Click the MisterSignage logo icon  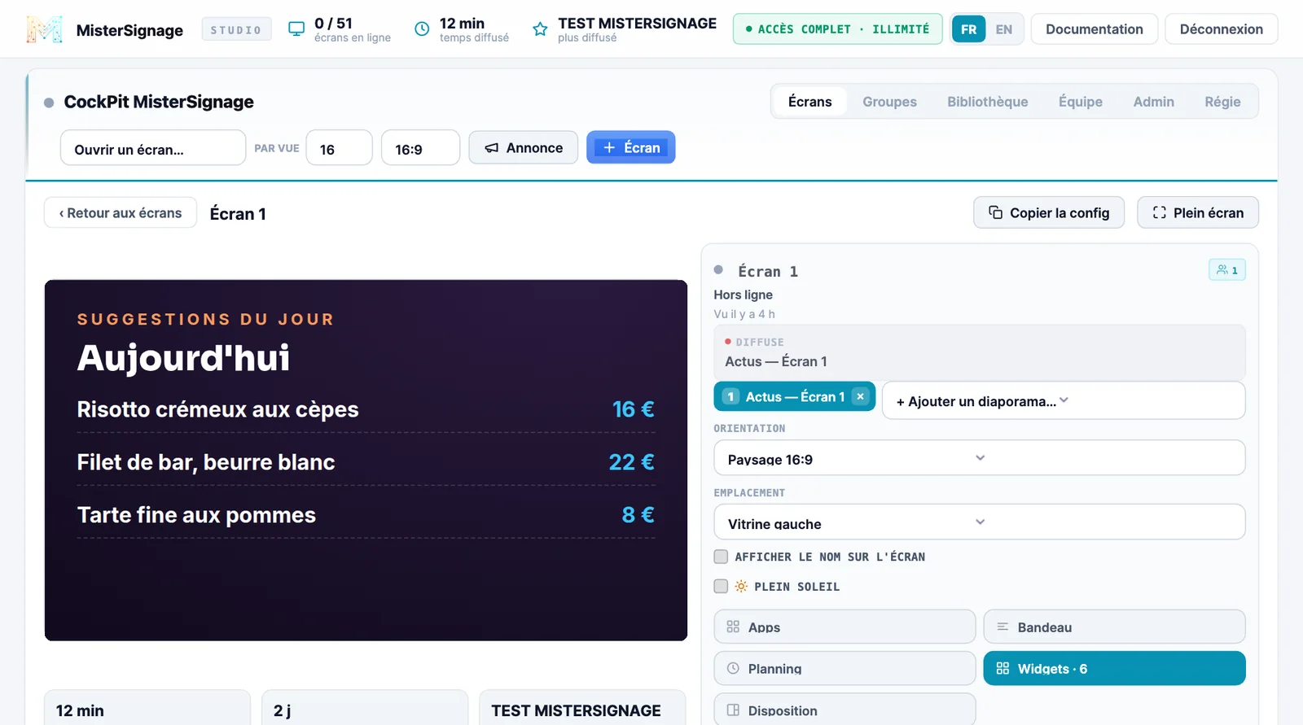[44, 29]
